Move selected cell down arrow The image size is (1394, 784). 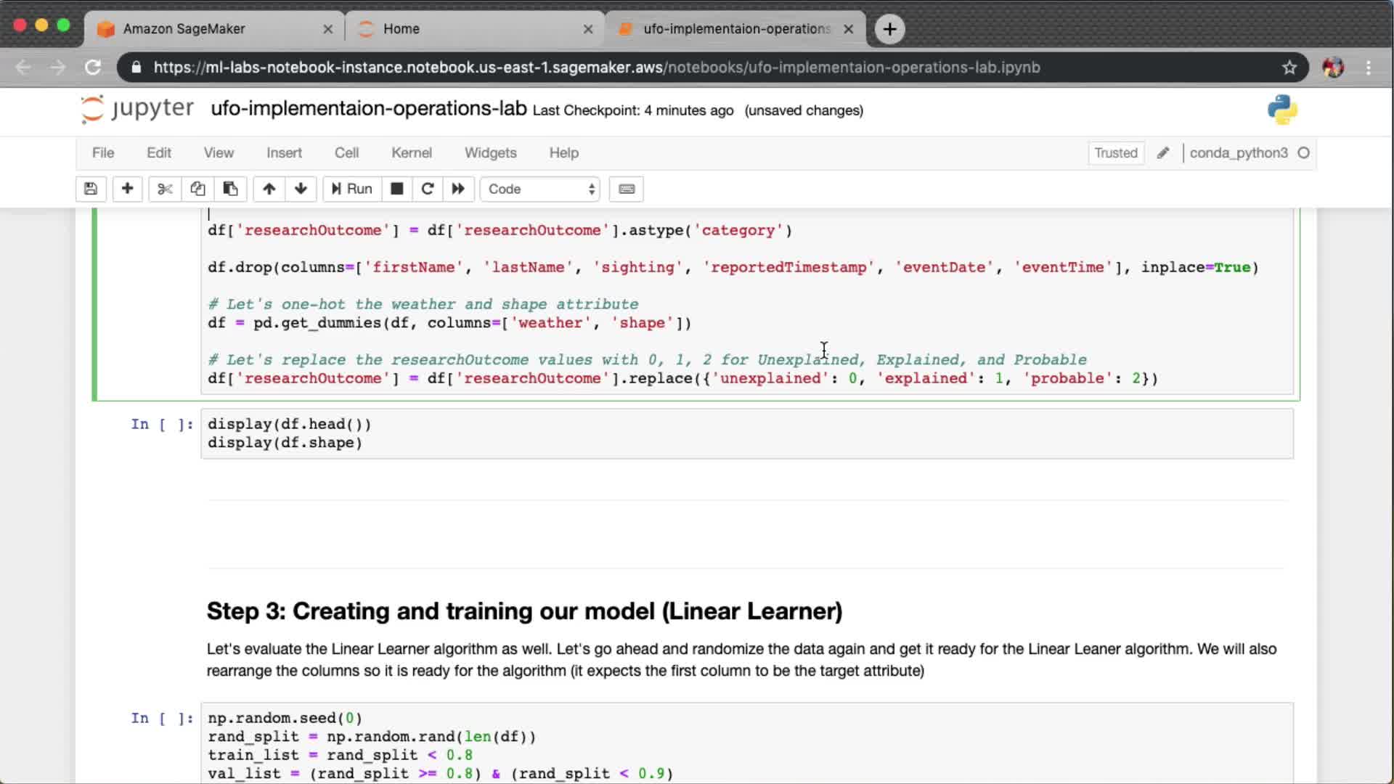pos(301,189)
